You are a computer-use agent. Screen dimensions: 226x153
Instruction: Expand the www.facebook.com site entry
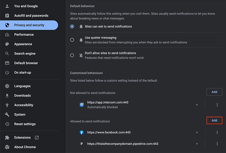pos(197,132)
